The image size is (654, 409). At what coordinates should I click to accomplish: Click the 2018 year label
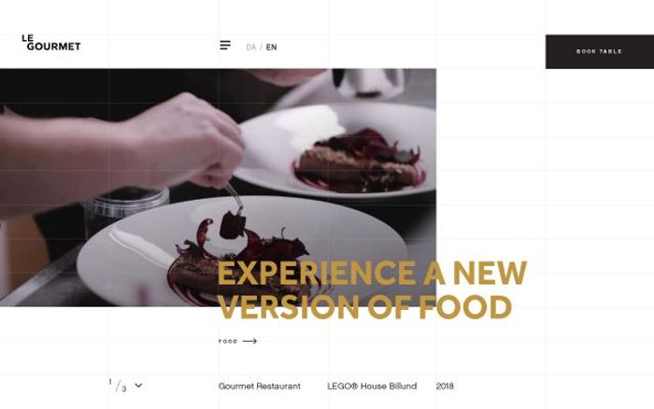(x=445, y=386)
